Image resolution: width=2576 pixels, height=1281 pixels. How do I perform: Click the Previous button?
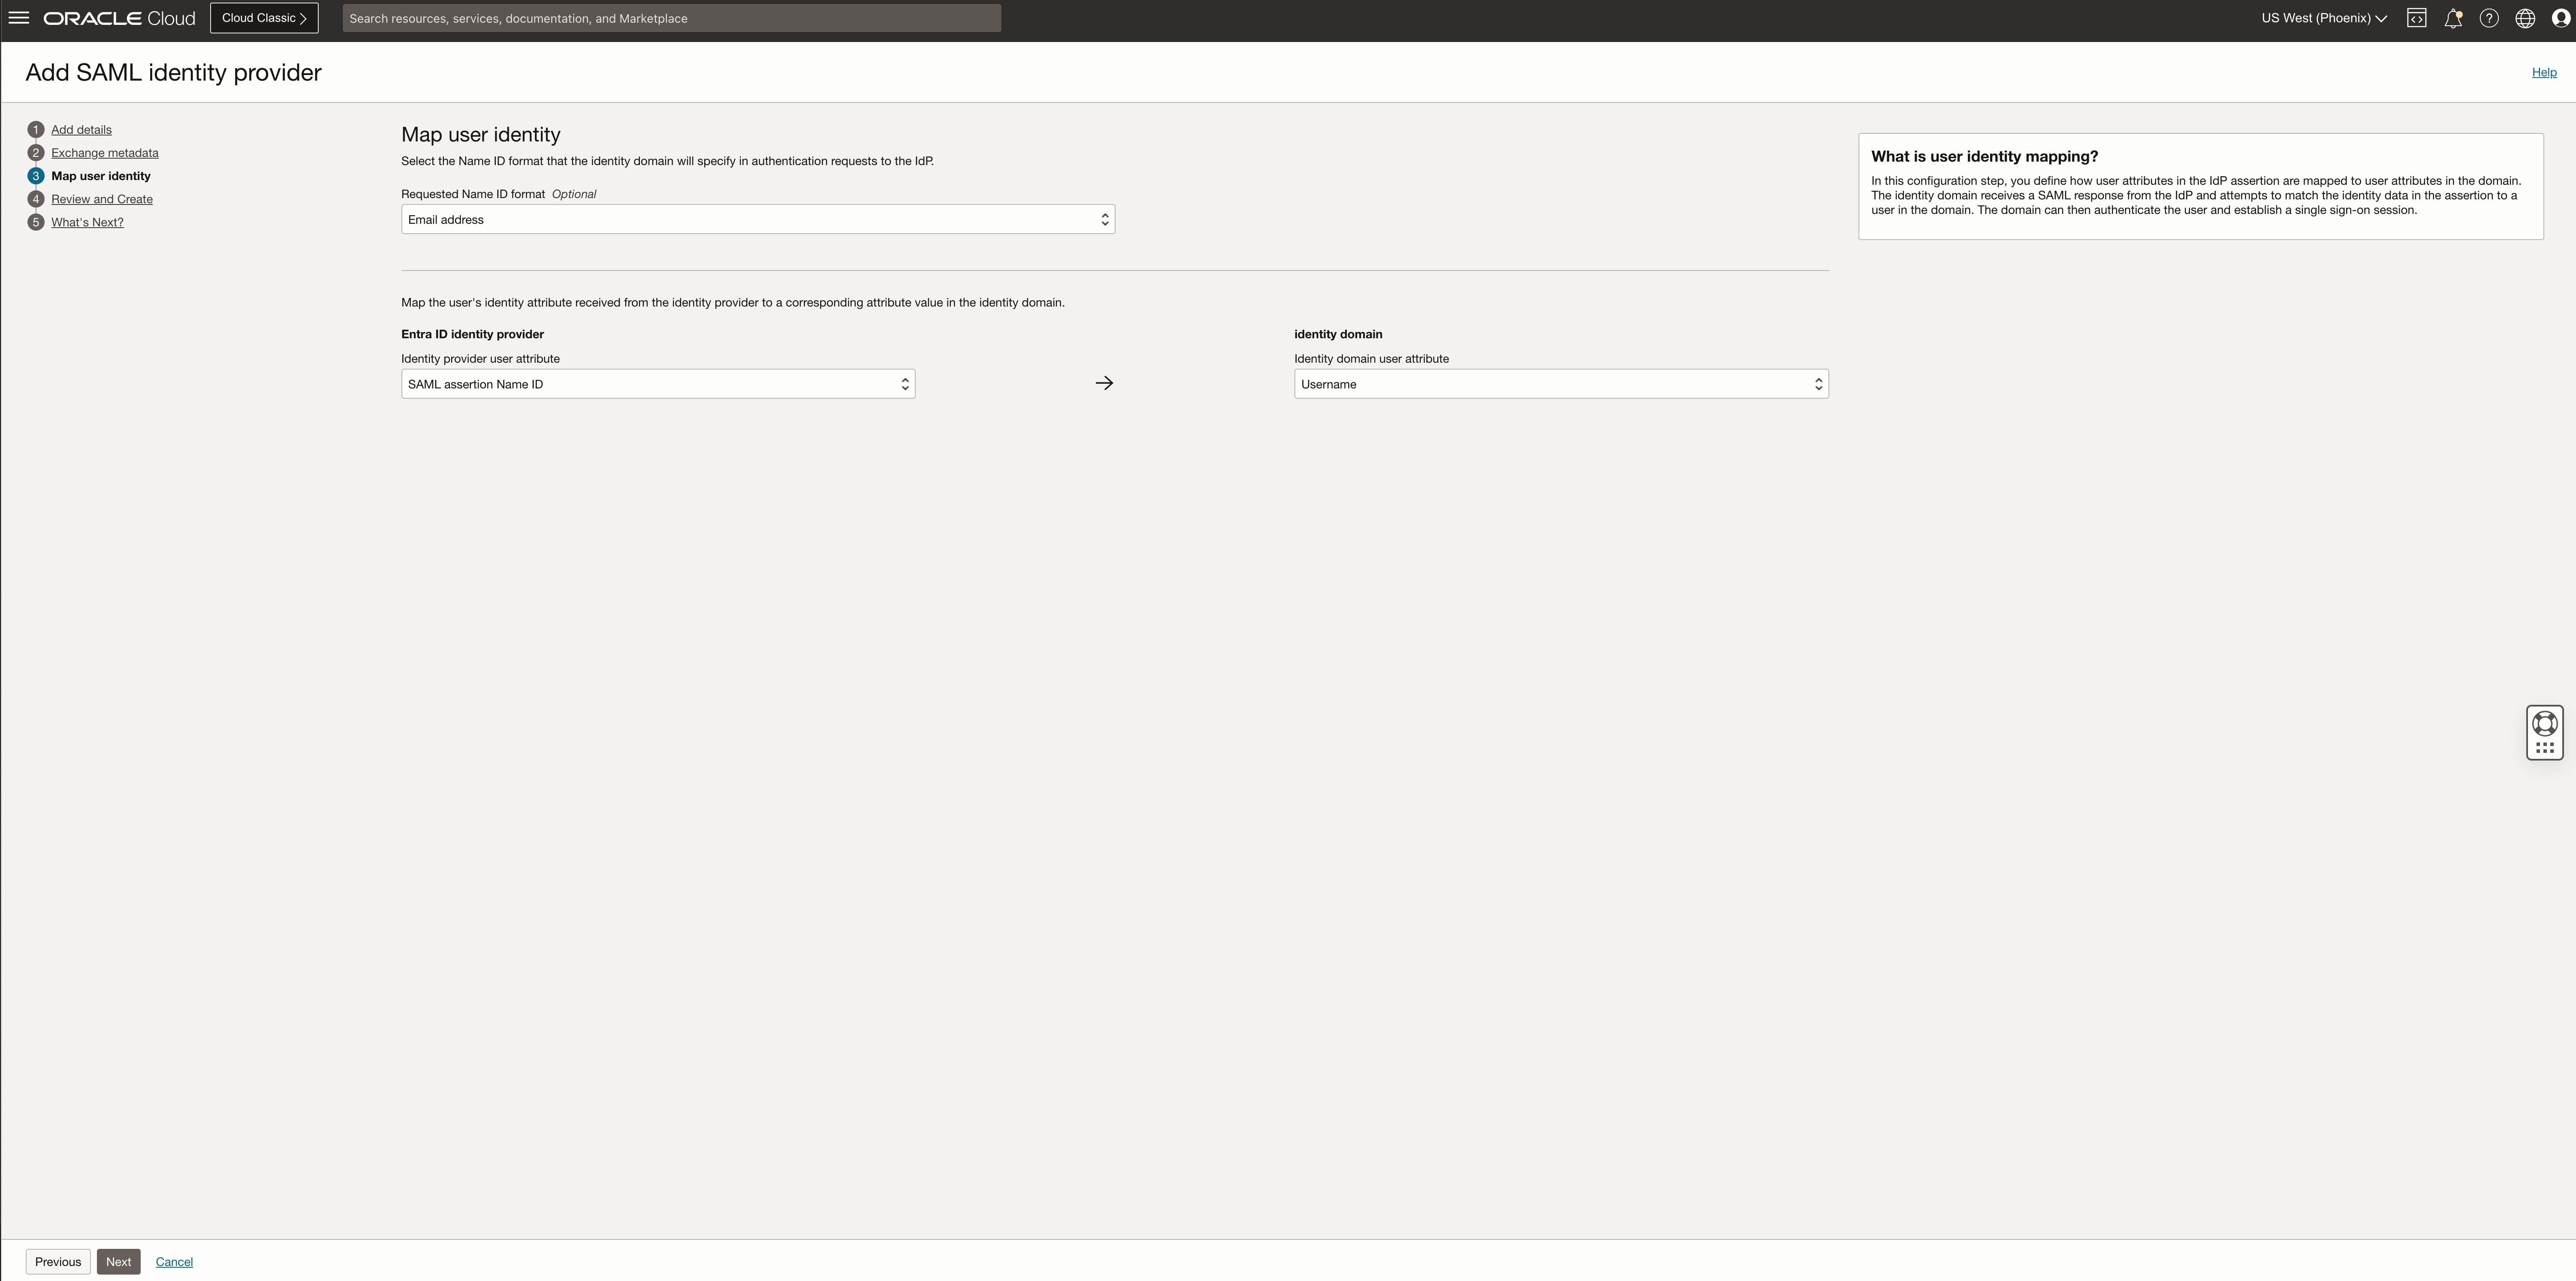click(x=58, y=1261)
